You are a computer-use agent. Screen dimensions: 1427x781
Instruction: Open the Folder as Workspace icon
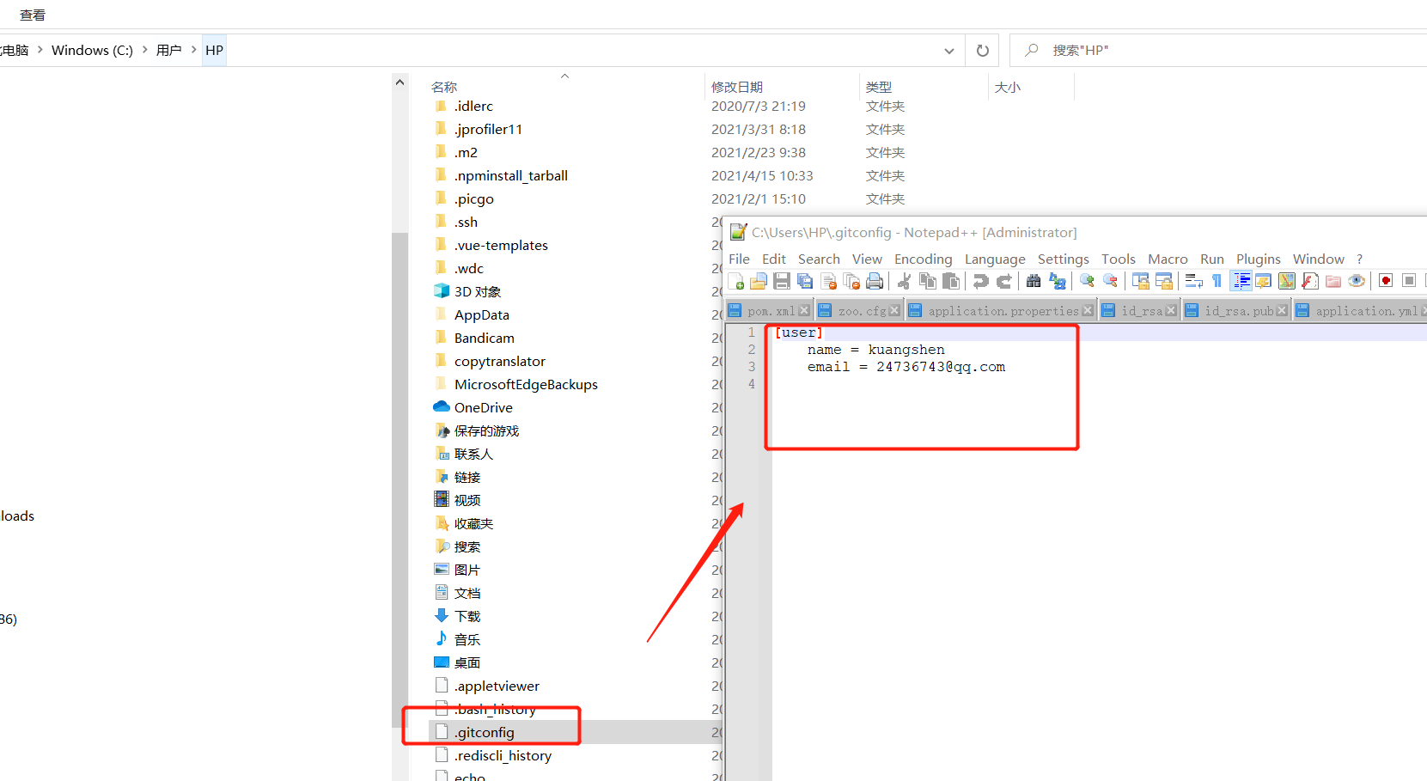[x=1333, y=281]
